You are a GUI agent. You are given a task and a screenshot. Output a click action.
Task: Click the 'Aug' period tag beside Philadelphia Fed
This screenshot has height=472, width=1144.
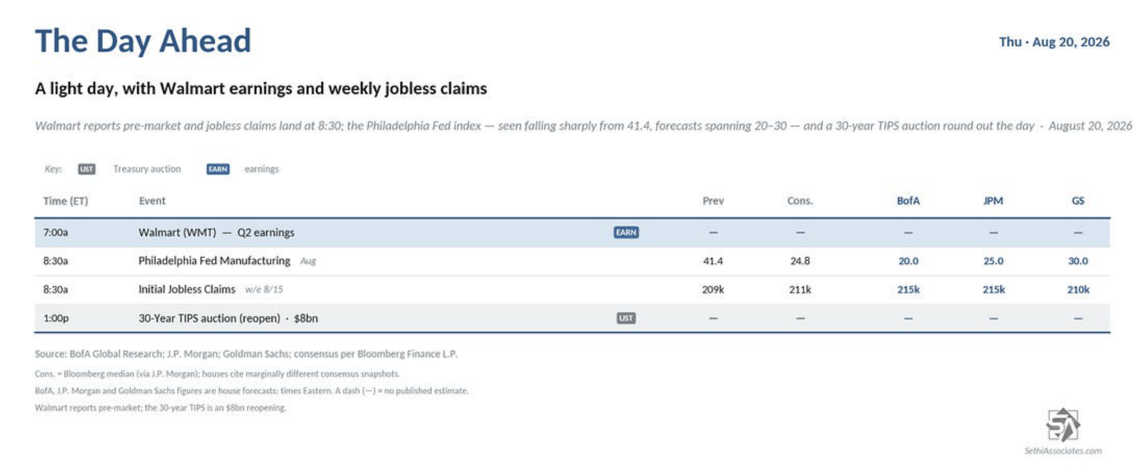(x=308, y=261)
